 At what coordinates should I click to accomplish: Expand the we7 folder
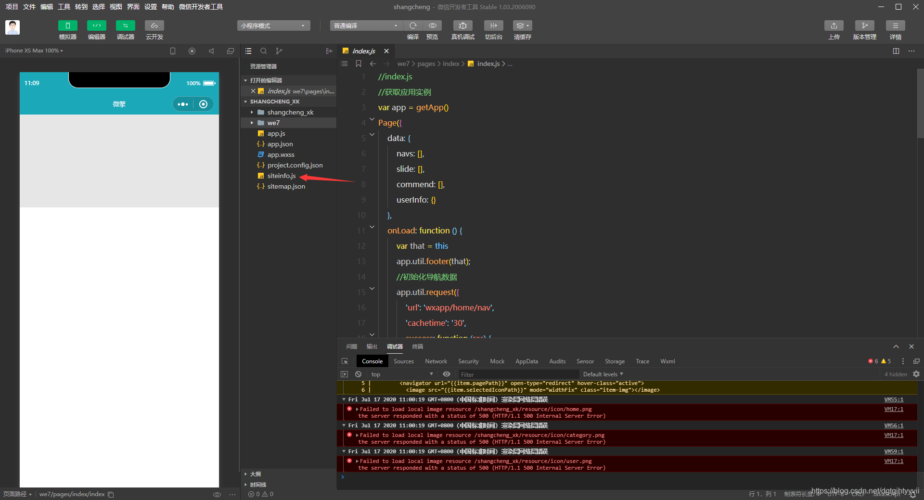(252, 123)
